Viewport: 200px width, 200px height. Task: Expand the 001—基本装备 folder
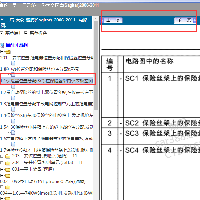pos(2,169)
